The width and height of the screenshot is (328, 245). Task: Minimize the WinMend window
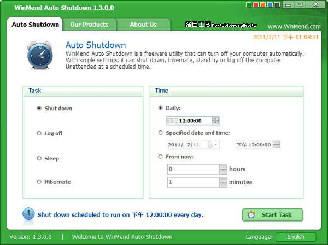click(x=288, y=4)
